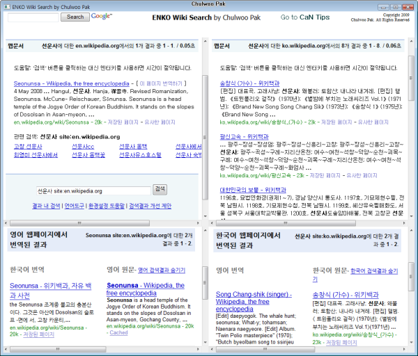418x356 pixels.
Task: Open 환경설정 도움말 link
Action: click(x=107, y=206)
